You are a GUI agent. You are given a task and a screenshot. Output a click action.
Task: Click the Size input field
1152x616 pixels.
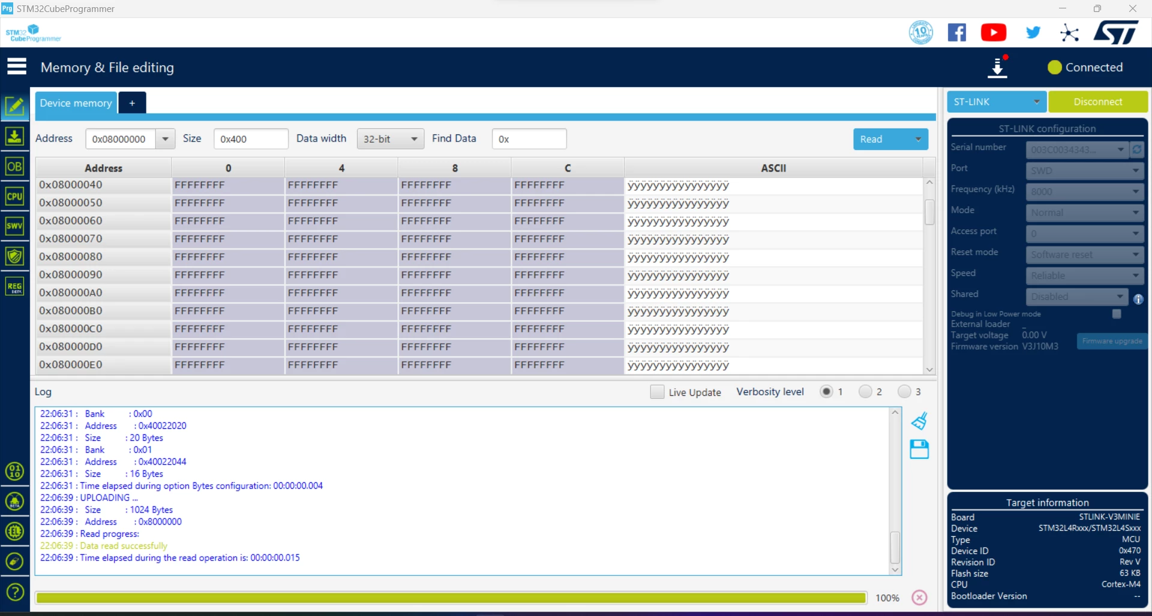[x=251, y=139]
